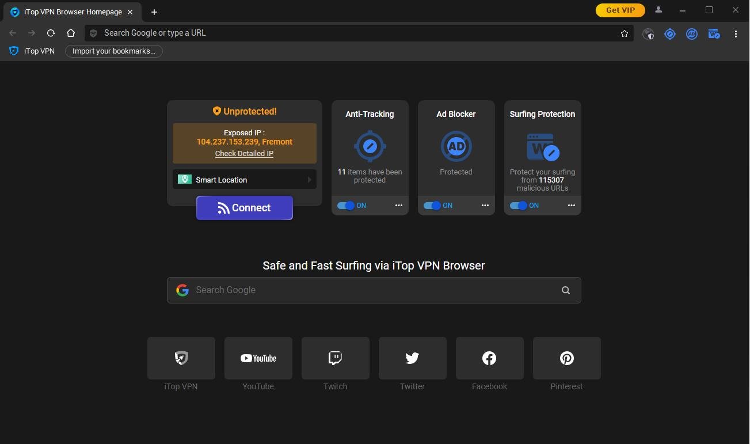Expand the Smart Location selector
Image resolution: width=750 pixels, height=444 pixels.
coord(245,180)
